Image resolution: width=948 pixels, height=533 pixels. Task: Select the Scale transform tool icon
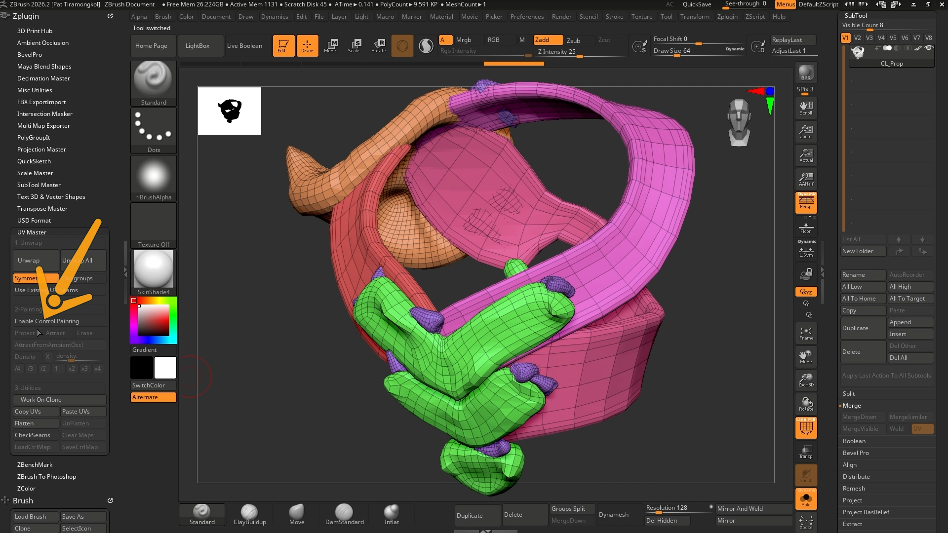coord(354,45)
